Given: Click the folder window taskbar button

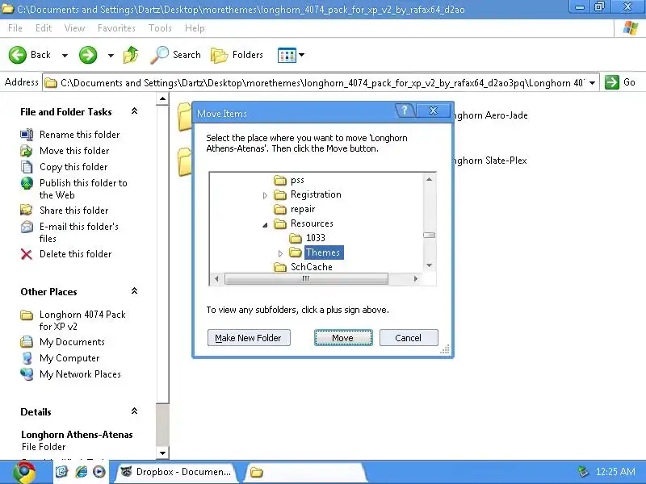Looking at the screenshot, I should tap(305, 472).
